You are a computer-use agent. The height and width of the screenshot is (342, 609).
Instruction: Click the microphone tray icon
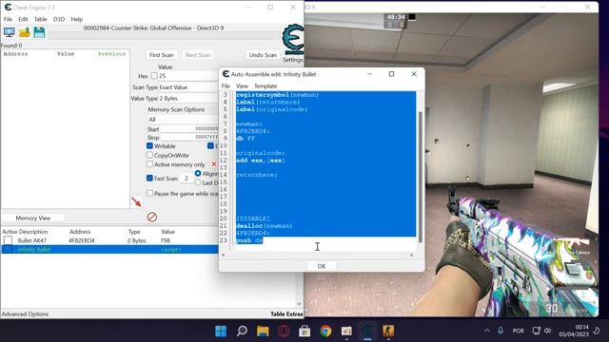coord(501,331)
